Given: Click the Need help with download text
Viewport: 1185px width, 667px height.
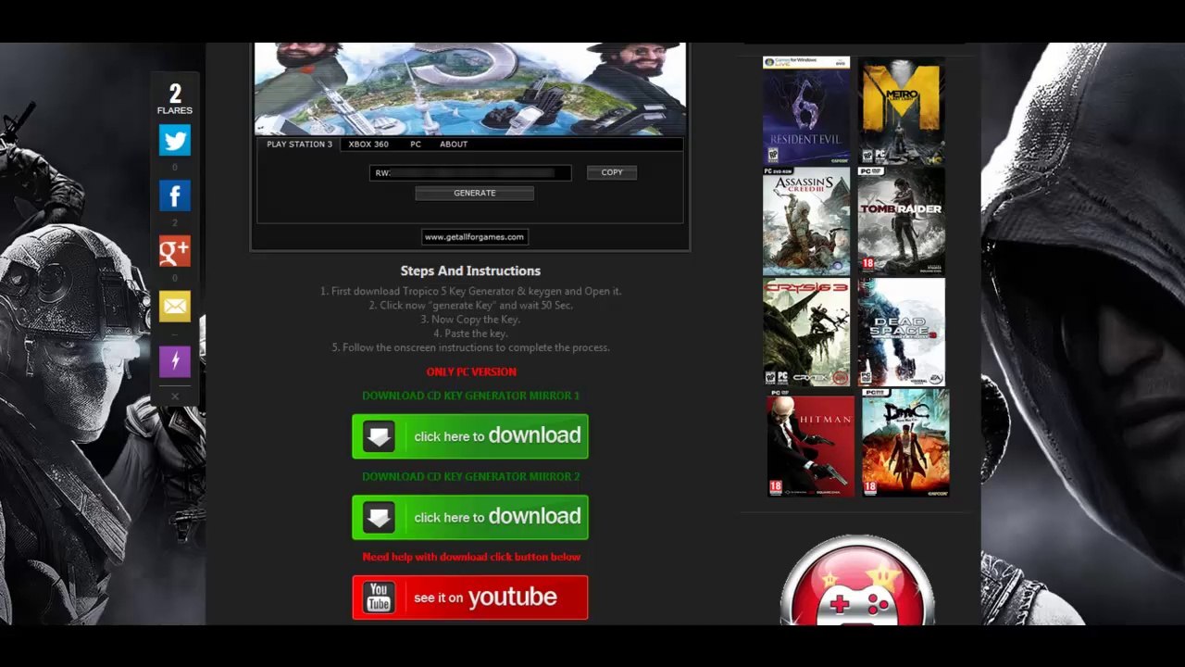Looking at the screenshot, I should 471,557.
